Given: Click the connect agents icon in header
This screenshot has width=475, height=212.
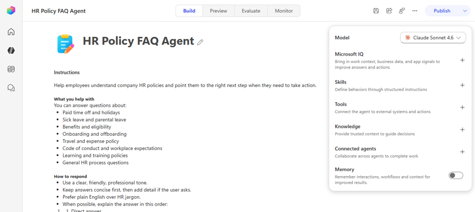Looking at the screenshot, I should 402,11.
